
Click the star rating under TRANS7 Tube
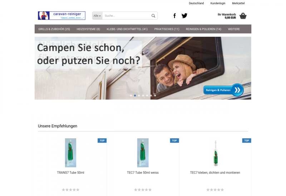70,190
